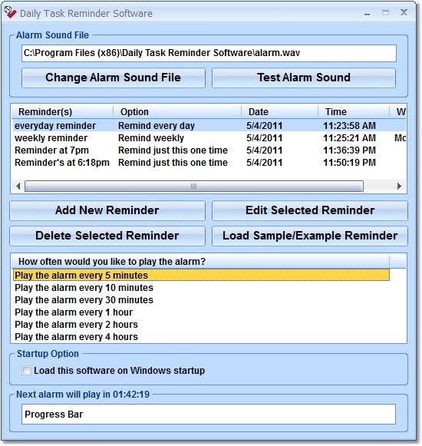The image size is (422, 446).
Task: Sort by Reminder(s) column header
Action: pos(62,112)
